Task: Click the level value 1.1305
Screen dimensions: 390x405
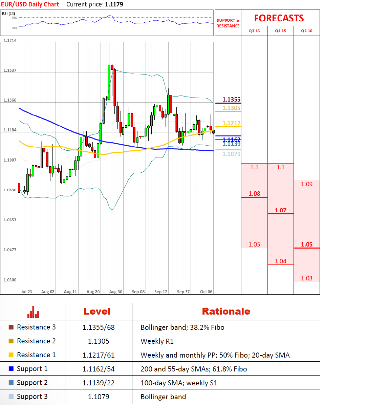Action: pyautogui.click(x=99, y=341)
